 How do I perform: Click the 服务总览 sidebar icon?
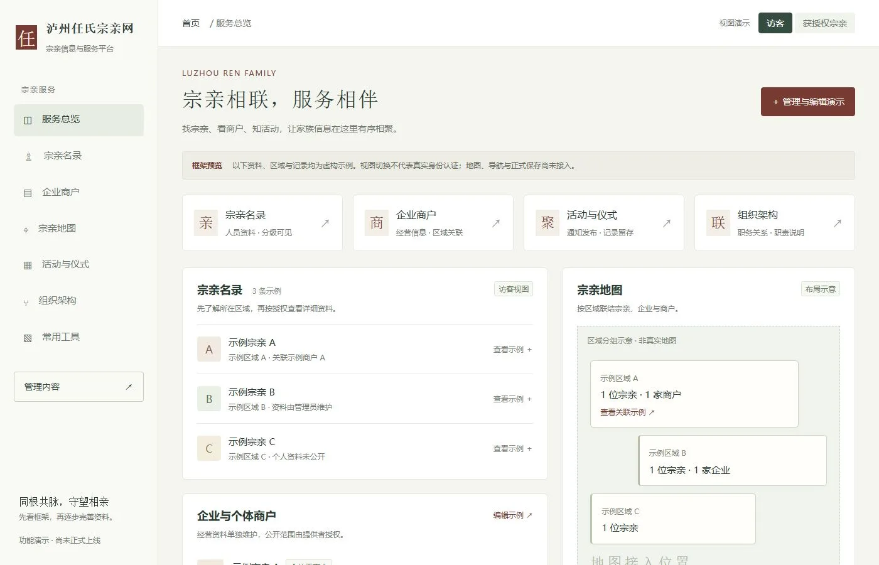click(x=28, y=120)
